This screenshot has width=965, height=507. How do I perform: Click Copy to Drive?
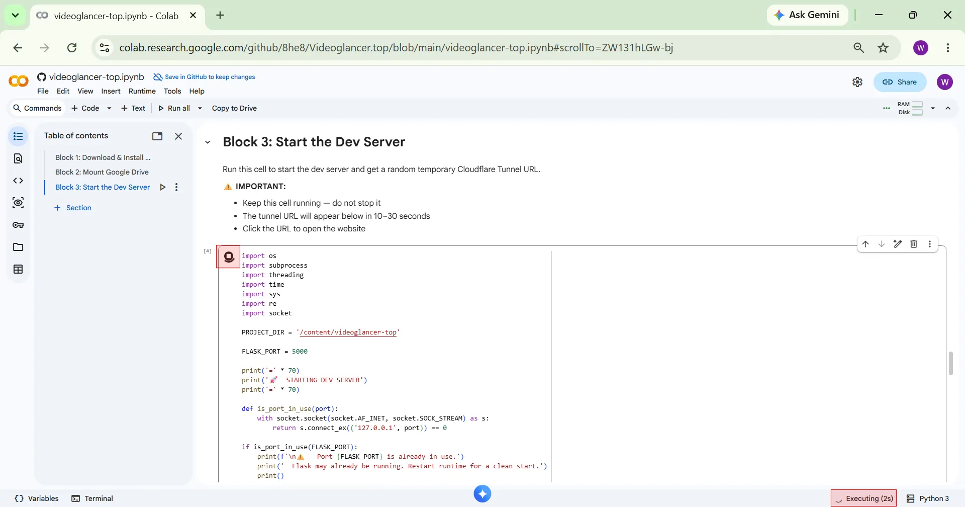(234, 108)
